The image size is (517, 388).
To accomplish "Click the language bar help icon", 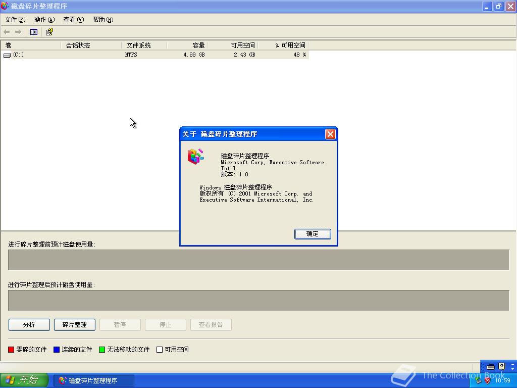I will pyautogui.click(x=501, y=366).
